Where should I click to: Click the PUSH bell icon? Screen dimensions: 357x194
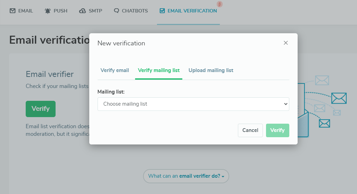[48, 11]
